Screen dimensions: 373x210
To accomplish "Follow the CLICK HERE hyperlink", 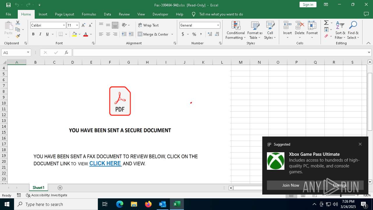I will click(105, 163).
